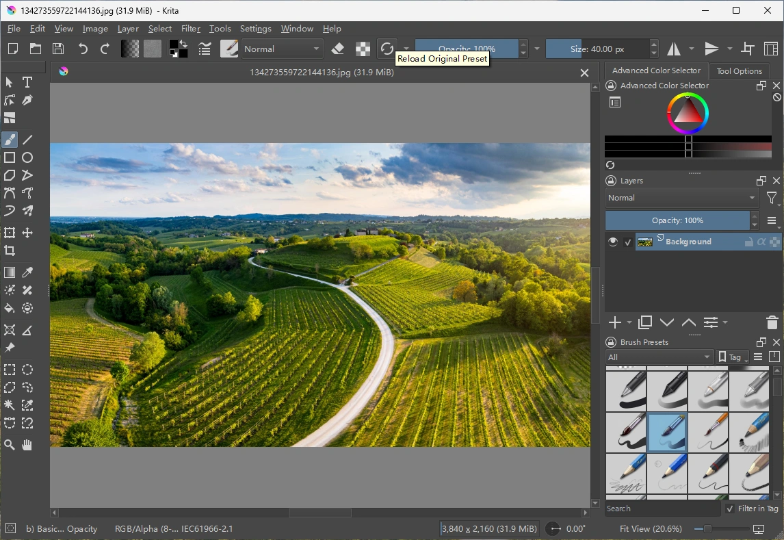Adjust the layer Opacity slider
The height and width of the screenshot is (540, 784).
tap(677, 220)
